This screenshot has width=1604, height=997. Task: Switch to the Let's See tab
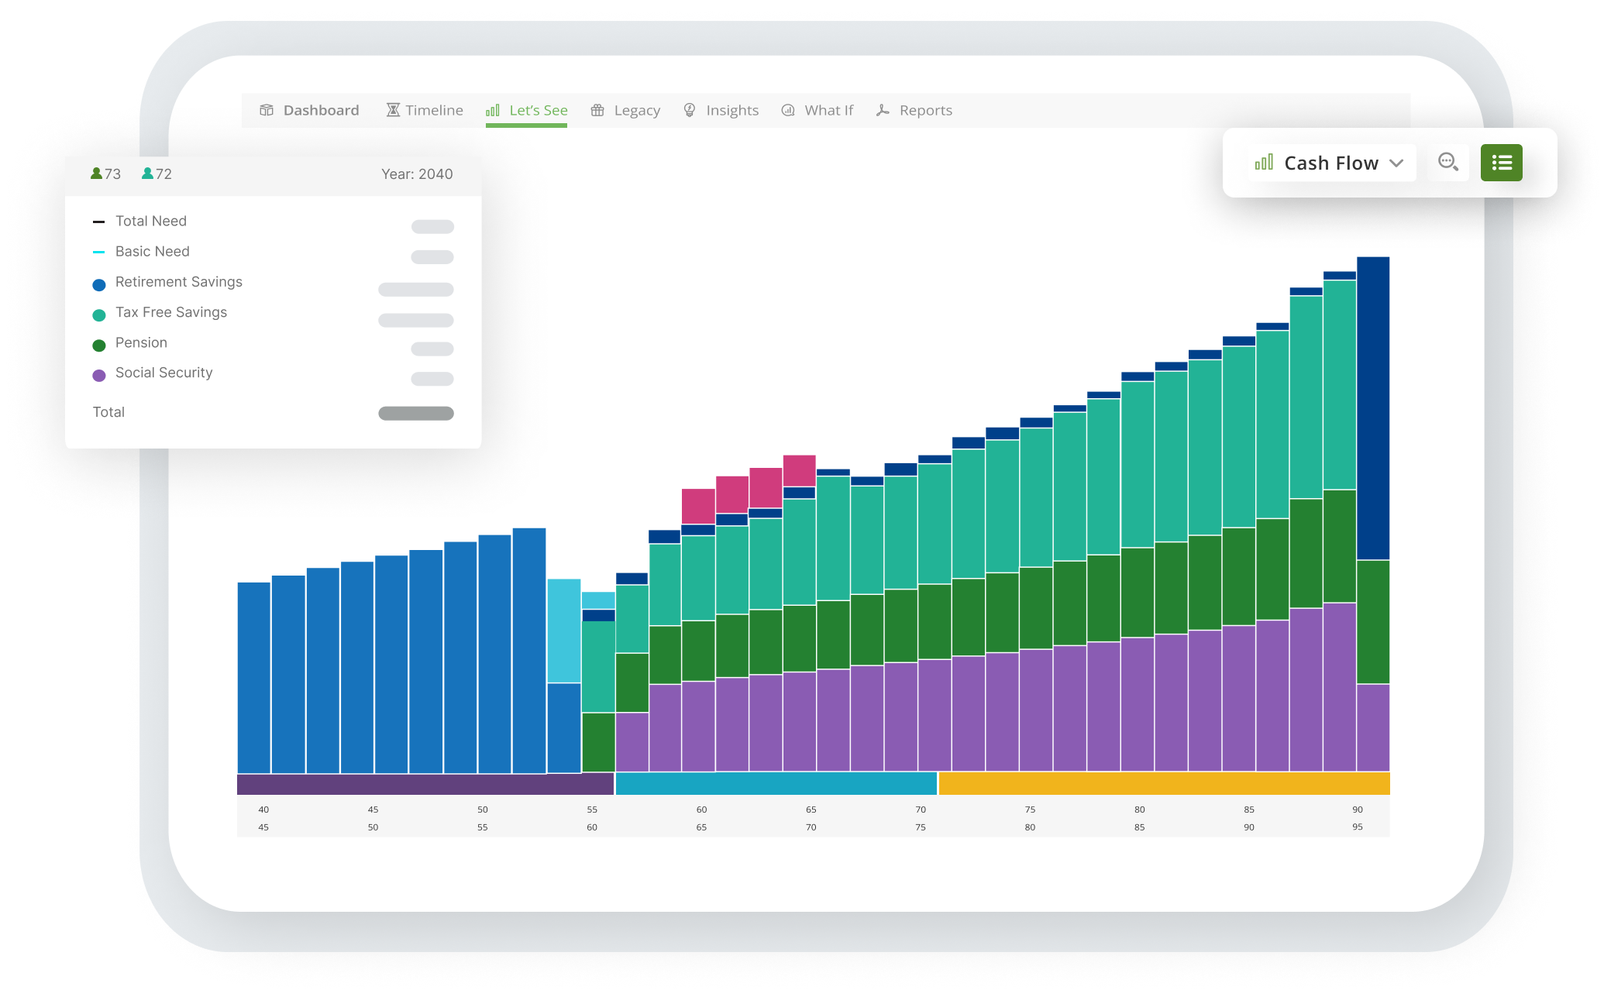[x=538, y=110]
